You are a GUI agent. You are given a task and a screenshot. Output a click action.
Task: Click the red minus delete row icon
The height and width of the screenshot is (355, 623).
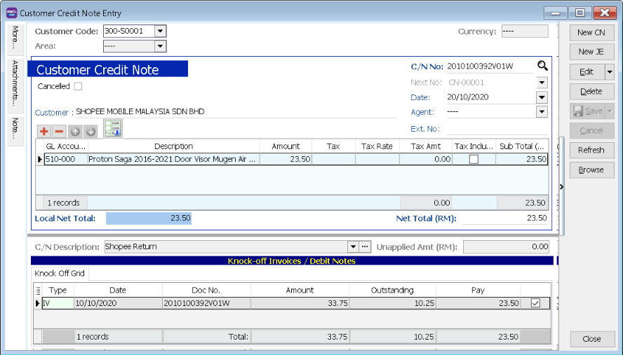(59, 132)
